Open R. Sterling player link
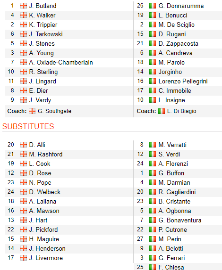Viewport: 222px width, 270px height. (43, 72)
